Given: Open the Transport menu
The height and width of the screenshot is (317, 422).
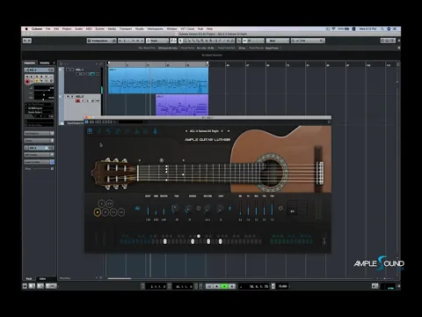Looking at the screenshot, I should 126,29.
